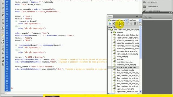
Task: Click the Expand to show local and remote sites icon
Action: pos(140,23)
